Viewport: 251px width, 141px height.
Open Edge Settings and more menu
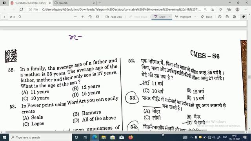pos(246,9)
